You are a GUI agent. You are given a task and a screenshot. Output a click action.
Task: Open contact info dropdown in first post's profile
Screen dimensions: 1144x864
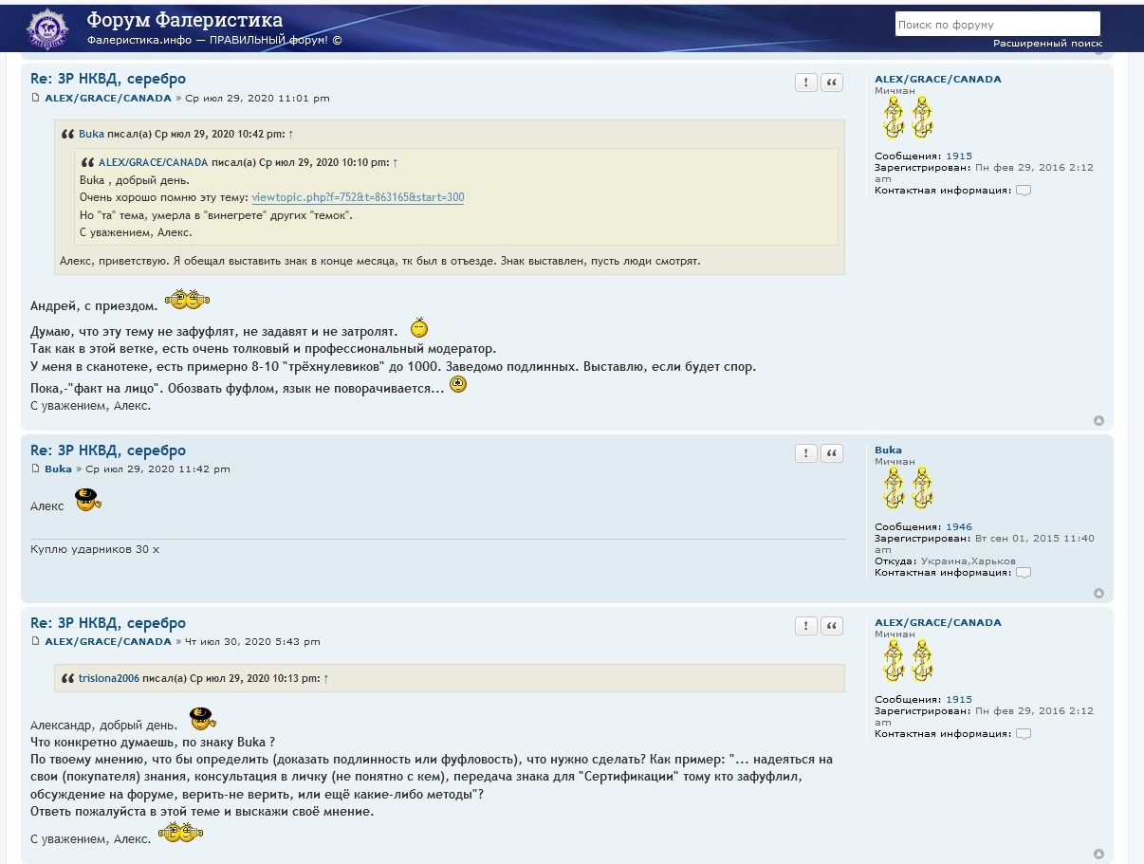(x=1023, y=191)
